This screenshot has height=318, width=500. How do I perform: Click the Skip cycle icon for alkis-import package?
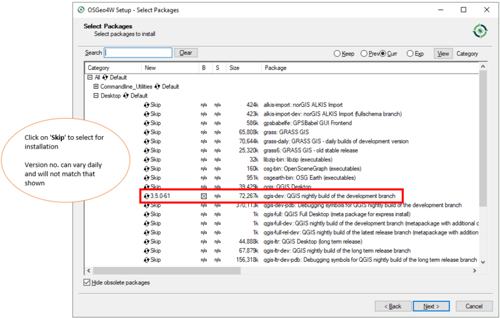(146, 105)
